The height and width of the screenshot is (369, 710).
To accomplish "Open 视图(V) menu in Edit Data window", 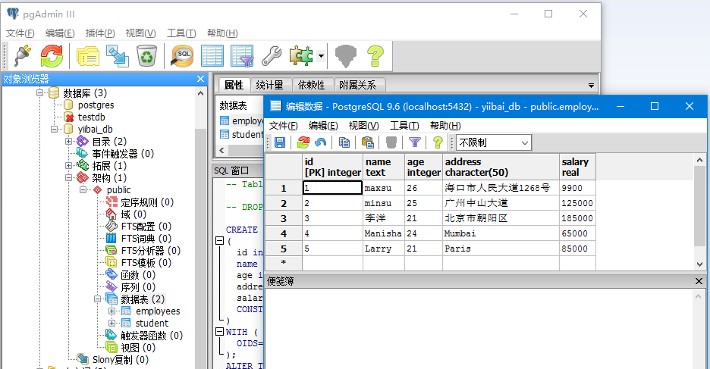I will (363, 126).
